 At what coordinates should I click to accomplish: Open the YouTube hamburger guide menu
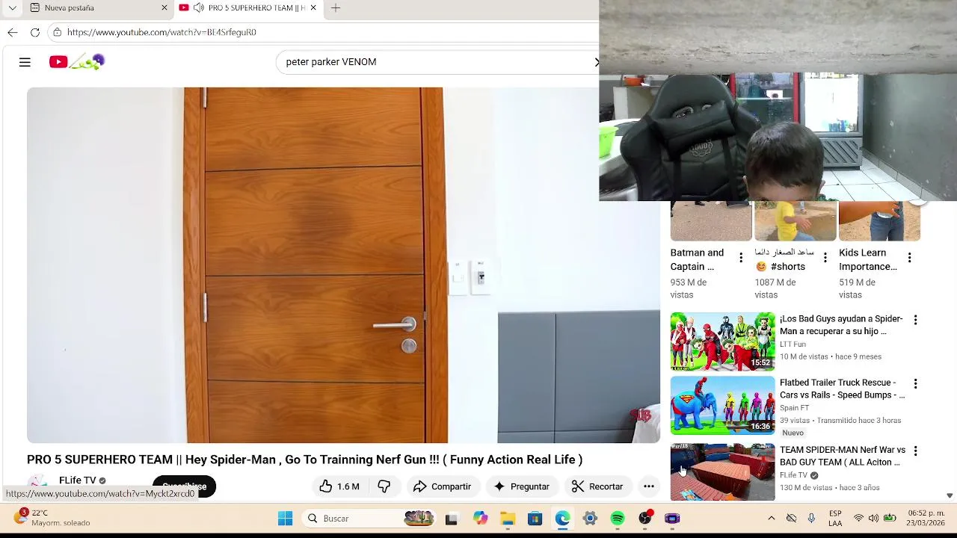tap(25, 62)
